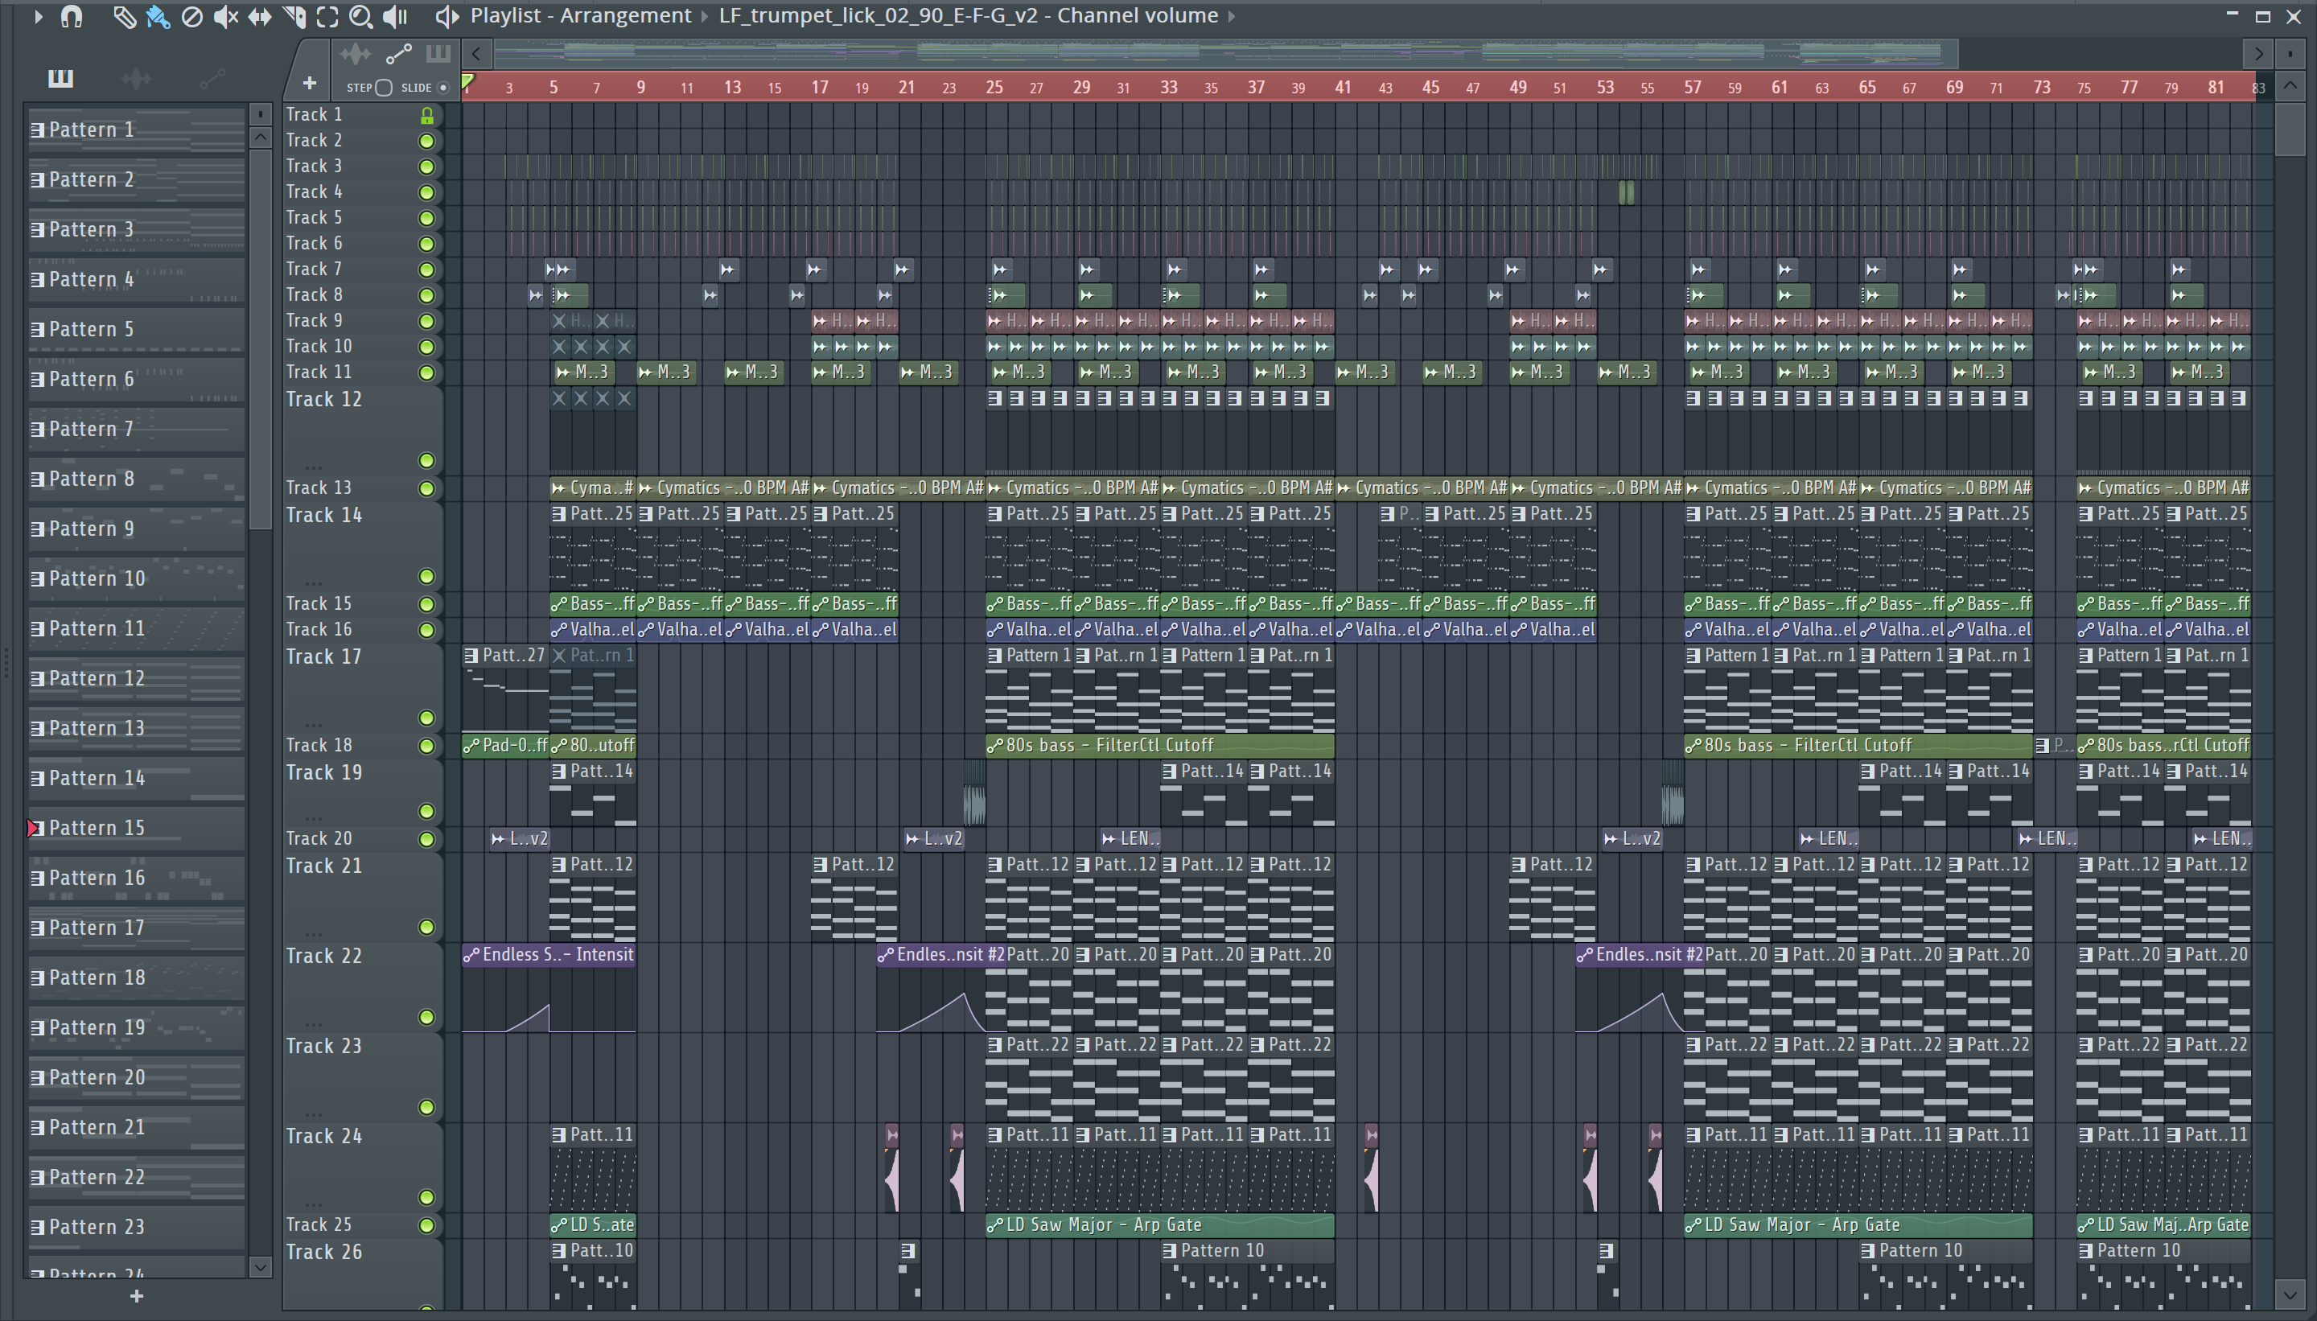Select the LD Saw Major - Arp Gate clip at bar 57
2317x1321 pixels.
click(1858, 1224)
